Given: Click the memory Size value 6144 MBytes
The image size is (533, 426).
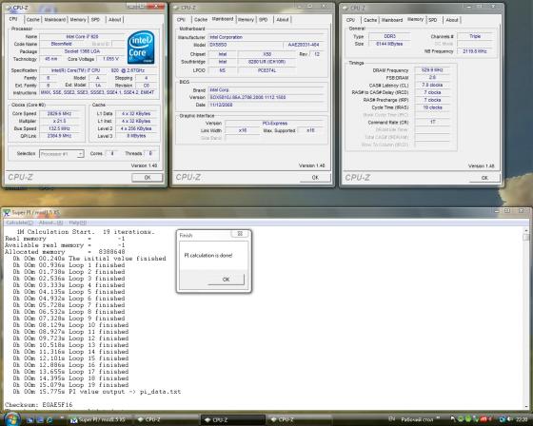Looking at the screenshot, I should coord(390,44).
